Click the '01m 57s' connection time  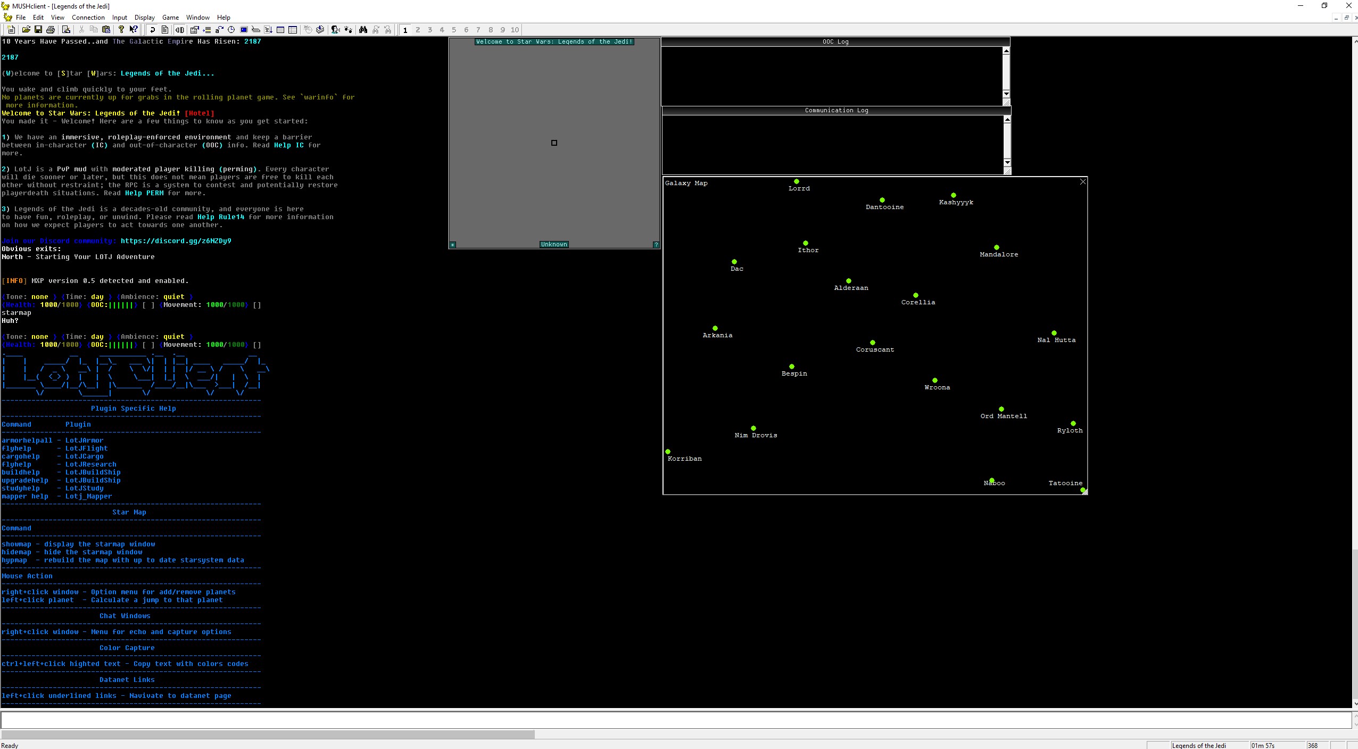[x=1263, y=745]
